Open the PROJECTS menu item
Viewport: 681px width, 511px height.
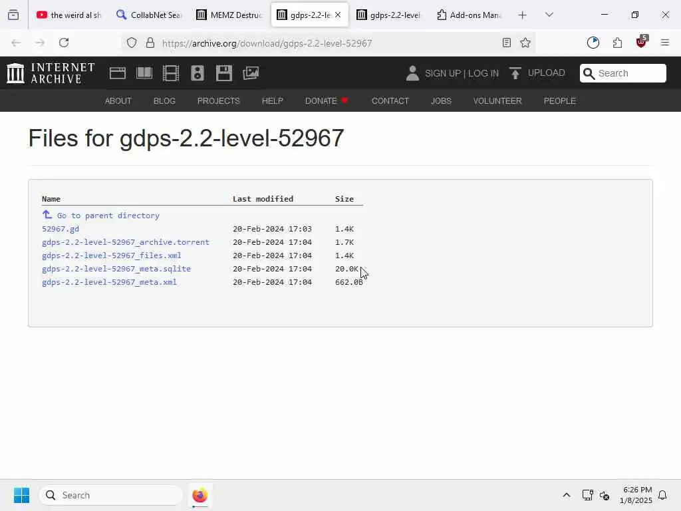218,101
